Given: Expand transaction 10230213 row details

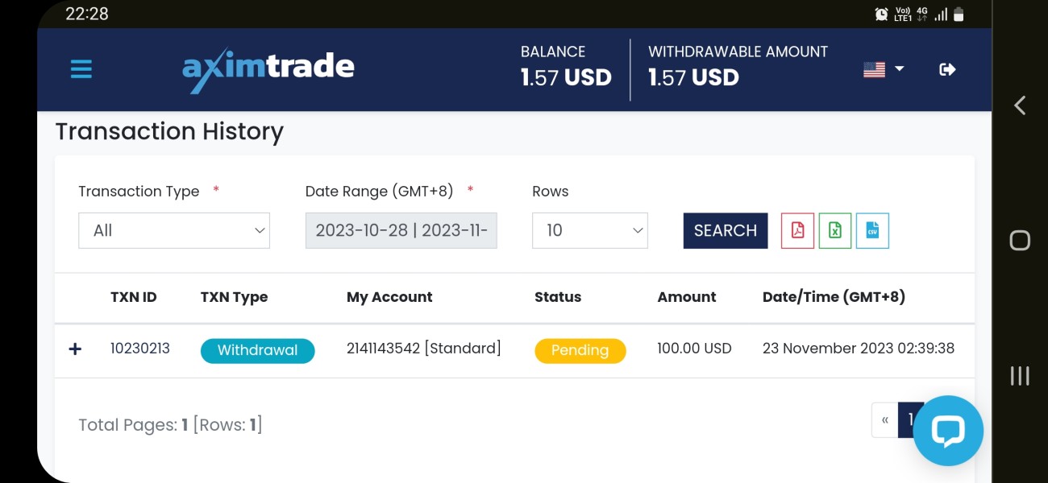Looking at the screenshot, I should 75,349.
